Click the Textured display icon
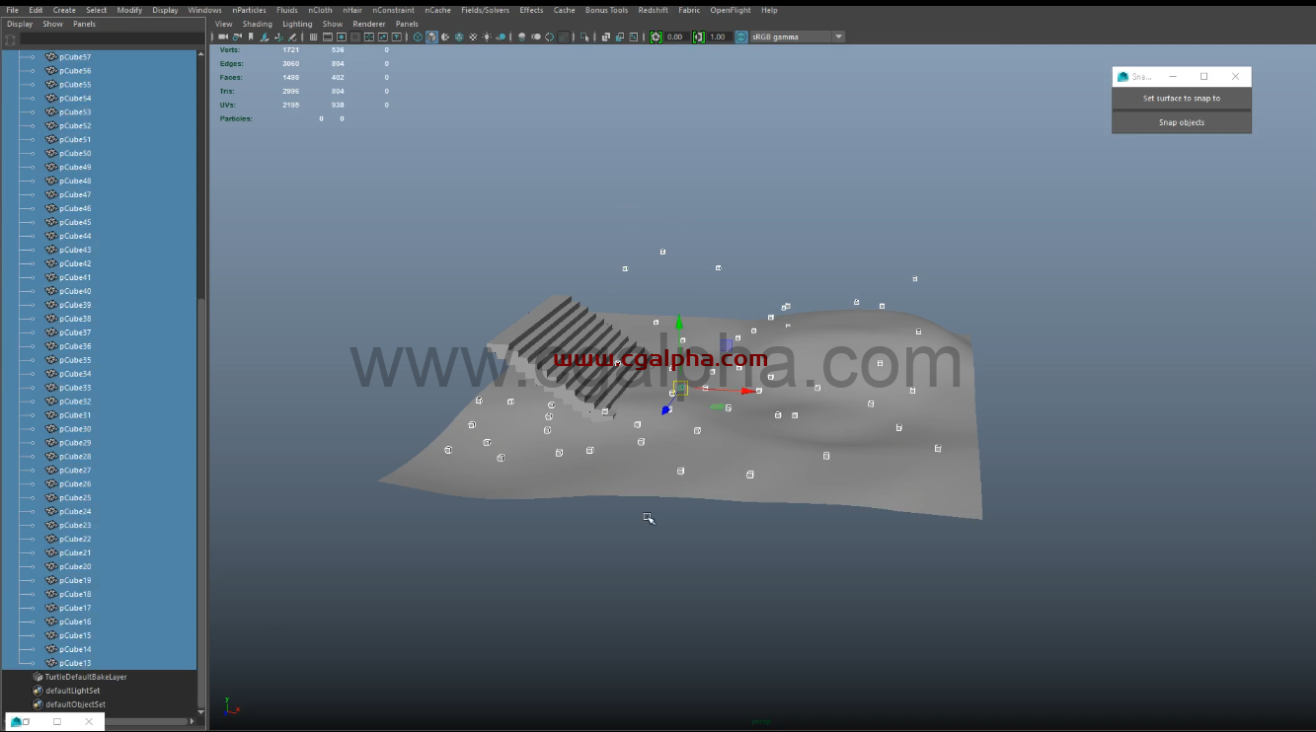This screenshot has height=732, width=1316. pyautogui.click(x=473, y=37)
